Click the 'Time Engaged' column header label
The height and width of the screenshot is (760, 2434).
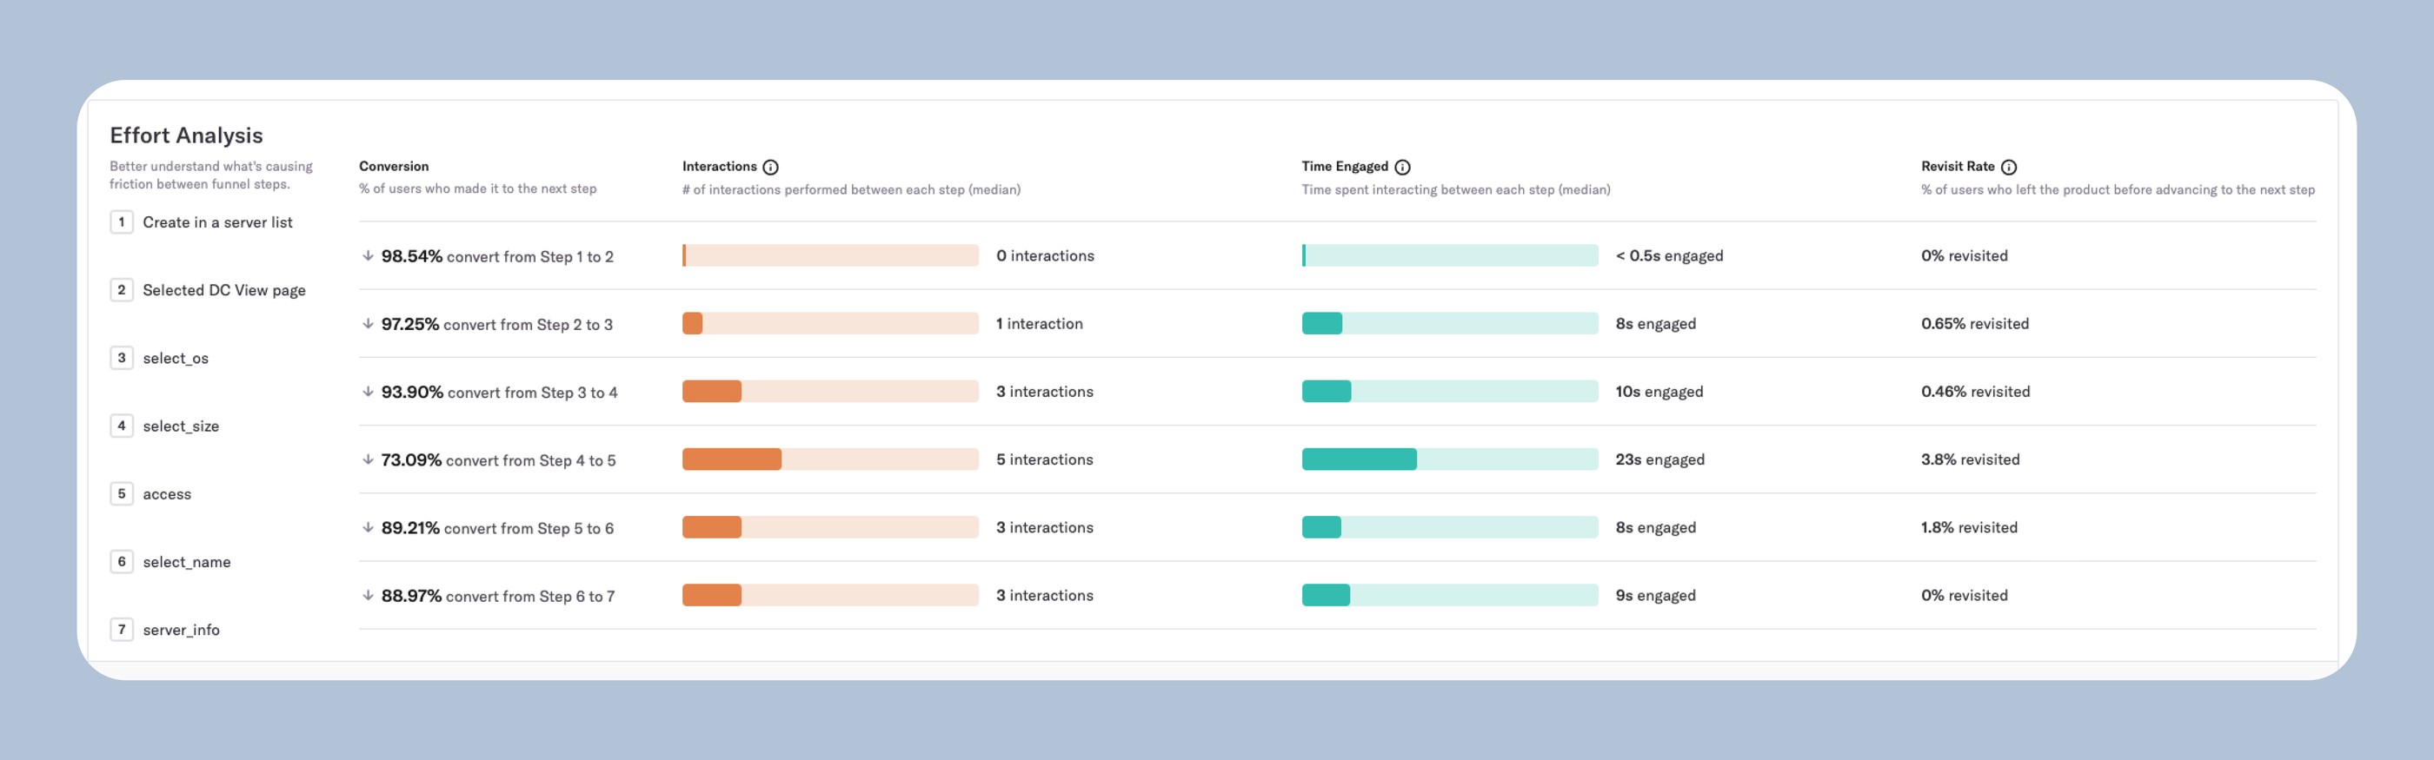1346,166
